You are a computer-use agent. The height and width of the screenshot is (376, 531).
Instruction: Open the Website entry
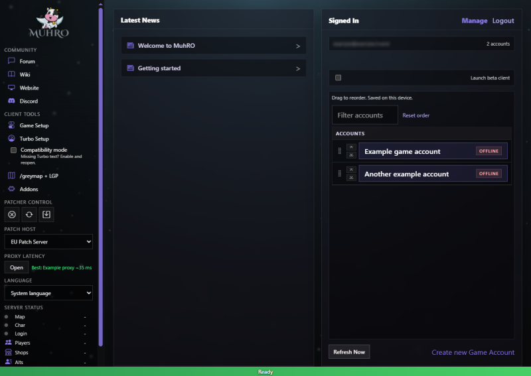[29, 88]
